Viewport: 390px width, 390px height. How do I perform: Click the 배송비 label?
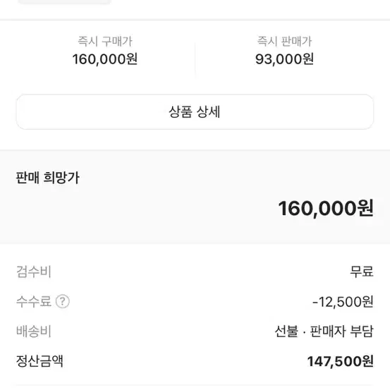(34, 331)
